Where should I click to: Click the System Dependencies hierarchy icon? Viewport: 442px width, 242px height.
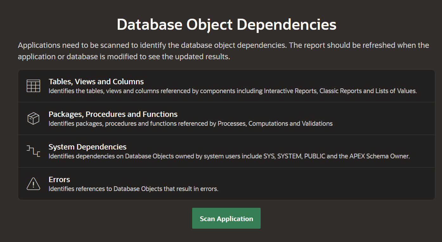click(33, 151)
